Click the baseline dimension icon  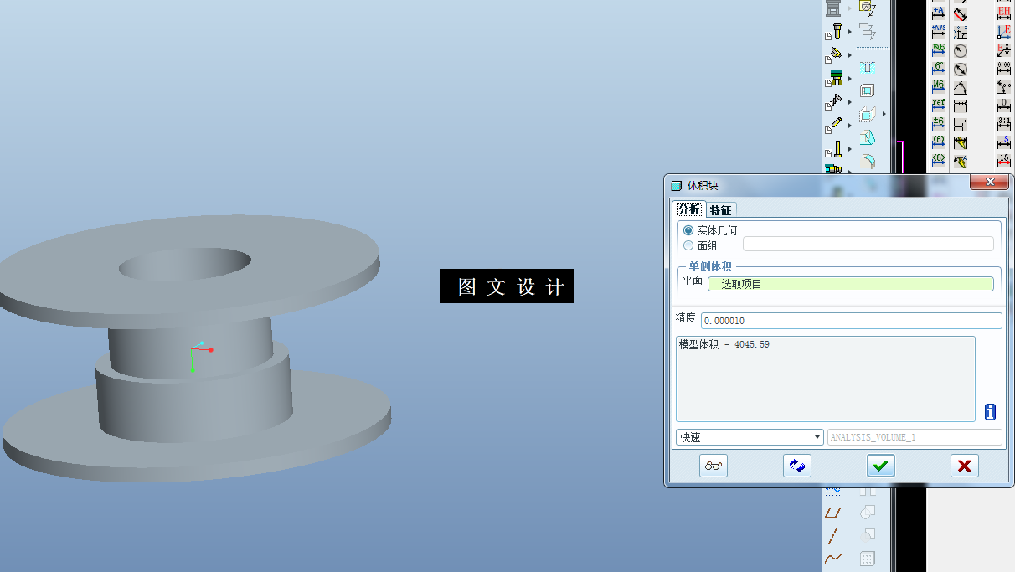point(961,124)
